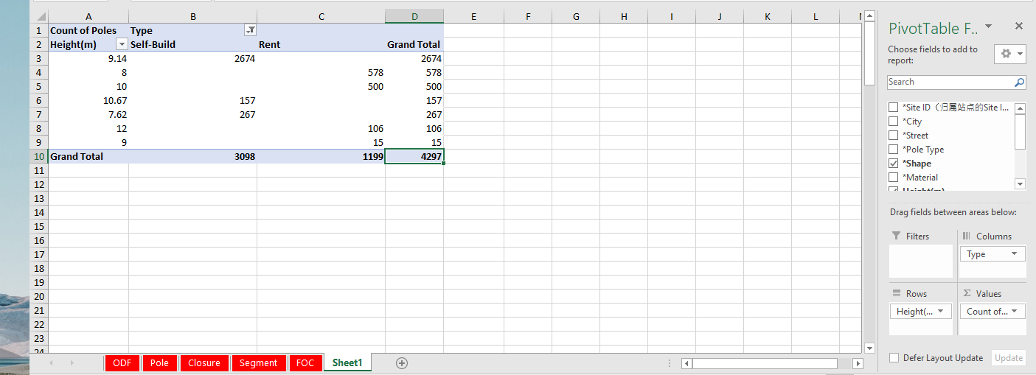Image resolution: width=1036 pixels, height=375 pixels.
Task: Open the Type column filter dropdown
Action: pyautogui.click(x=250, y=30)
